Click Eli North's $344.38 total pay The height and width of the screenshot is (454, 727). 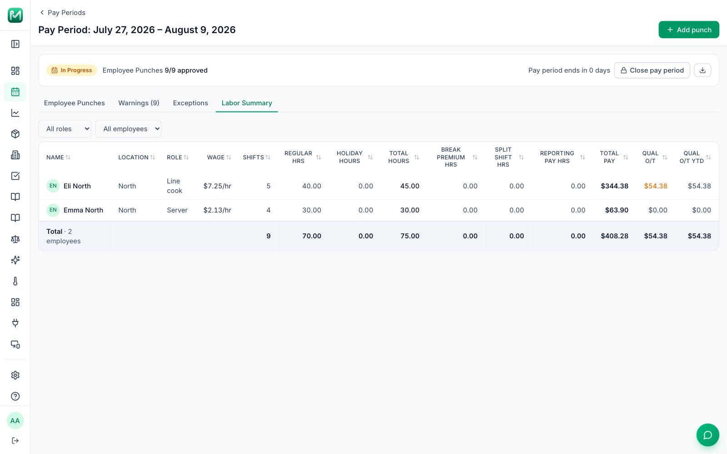614,186
